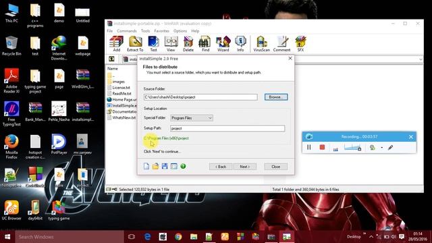
Task: Click the WinRAR View toolbar icon
Action: [x=171, y=44]
